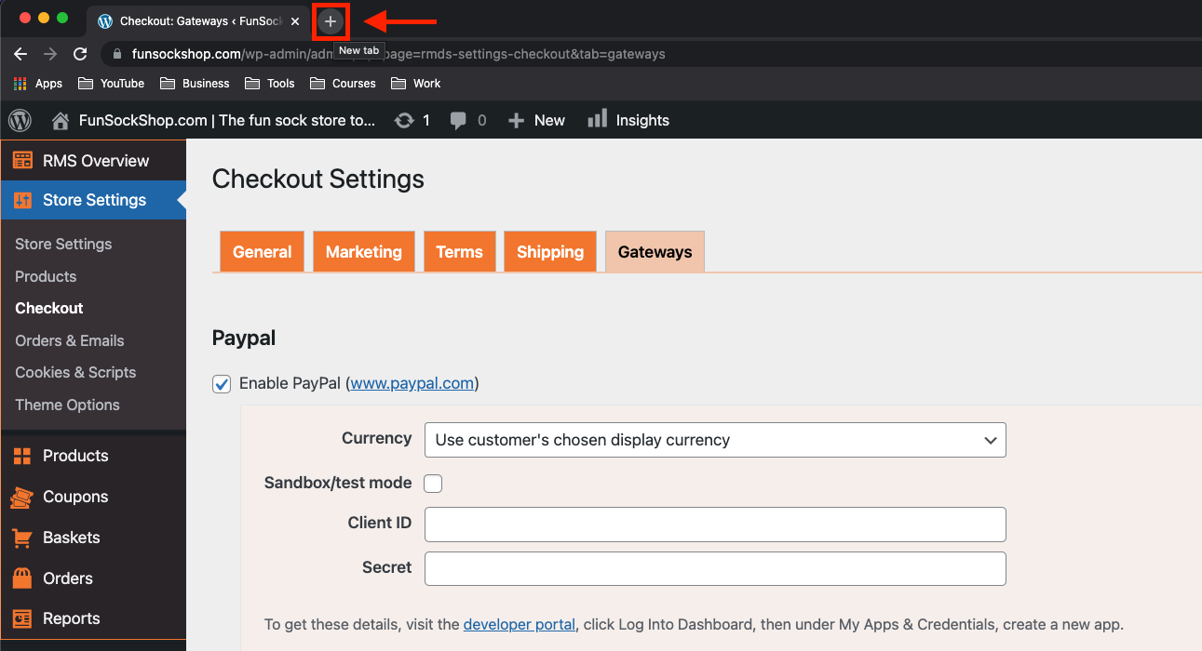Open Theme Options settings
This screenshot has height=651, width=1202.
(67, 405)
